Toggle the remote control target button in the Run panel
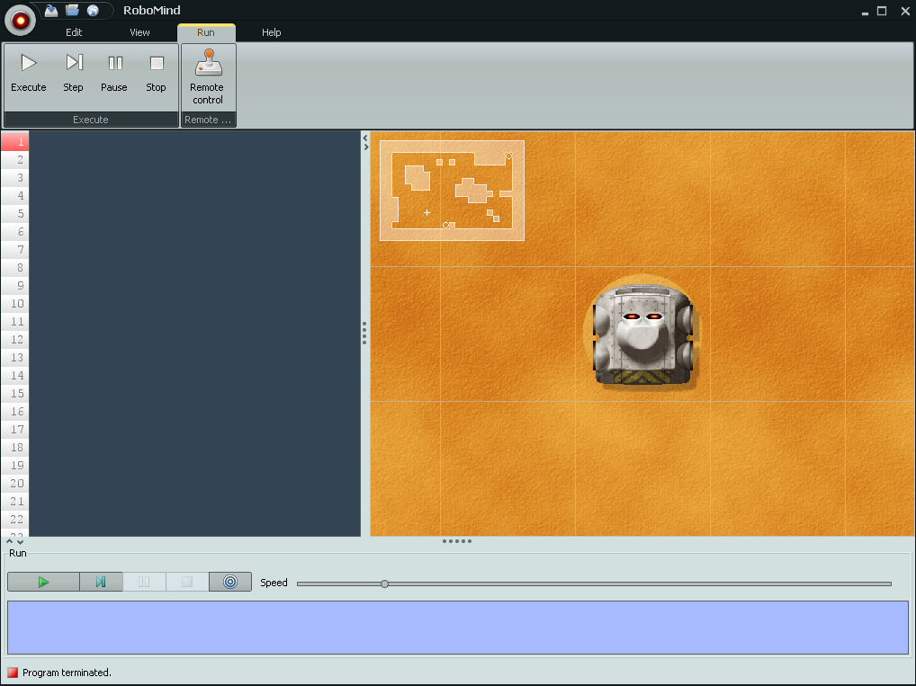Viewport: 916px width, 686px height. tap(230, 582)
